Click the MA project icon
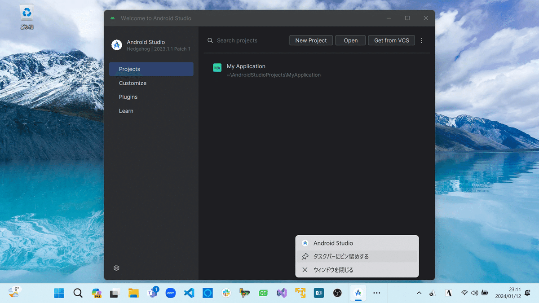Viewport: 539px width, 303px height. point(217,67)
